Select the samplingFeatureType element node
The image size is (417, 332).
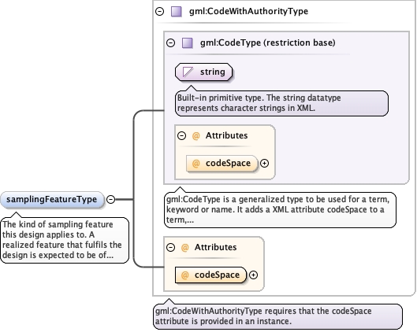point(51,200)
